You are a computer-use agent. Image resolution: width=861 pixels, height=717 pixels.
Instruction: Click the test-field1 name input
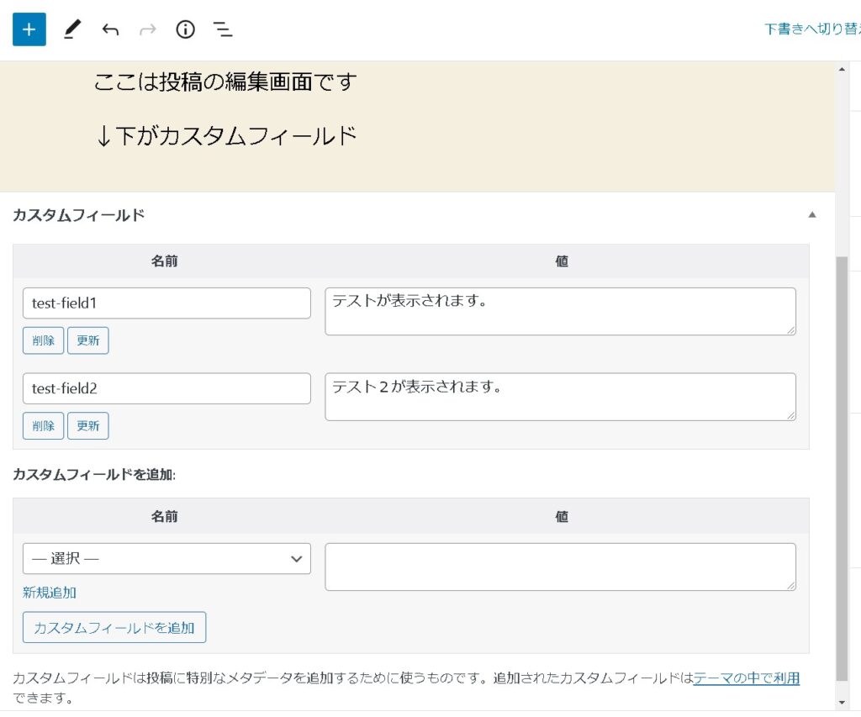[x=166, y=303]
